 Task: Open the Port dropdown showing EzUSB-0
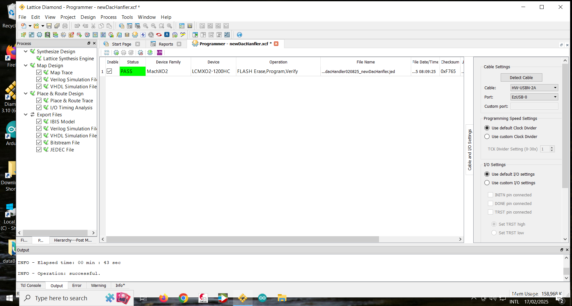(534, 97)
